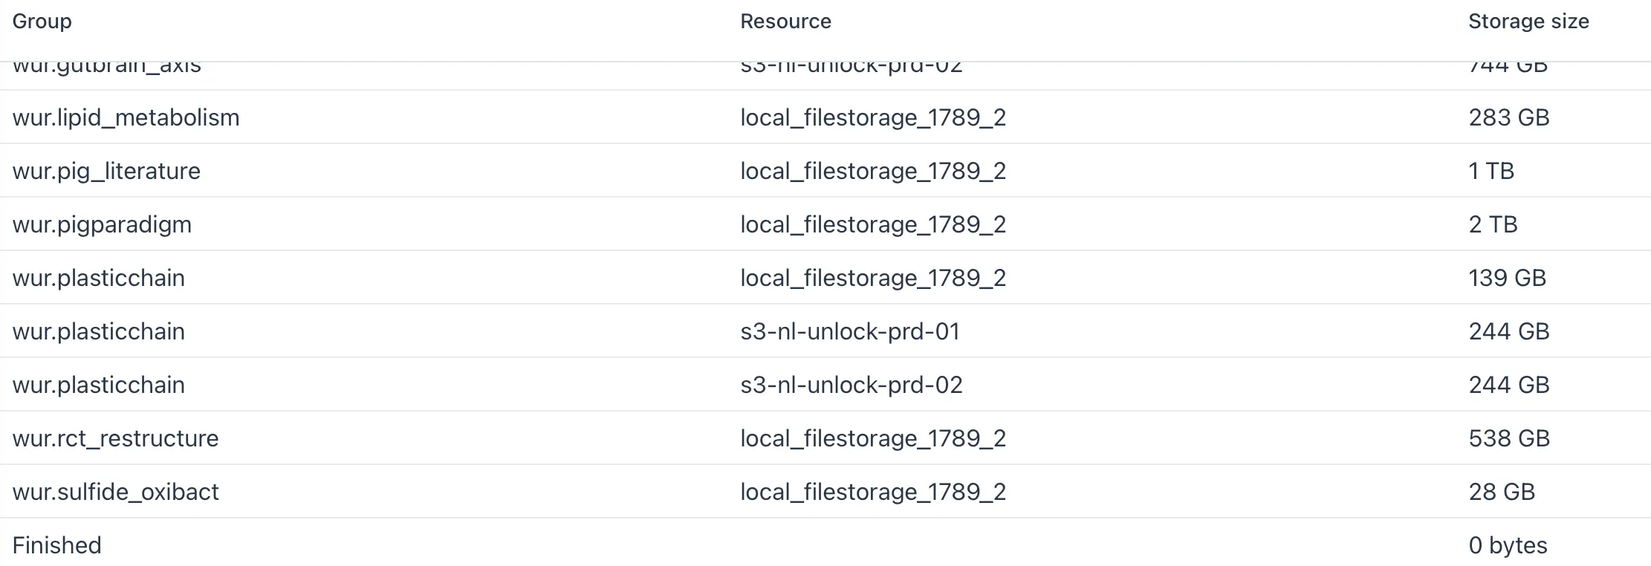Image resolution: width=1651 pixels, height=566 pixels.
Task: Click the 28 GB storage value
Action: pos(1502,492)
